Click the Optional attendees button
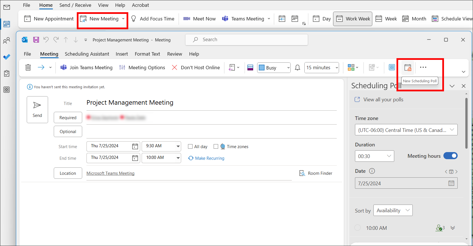This screenshot has width=473, height=246. pos(68,131)
